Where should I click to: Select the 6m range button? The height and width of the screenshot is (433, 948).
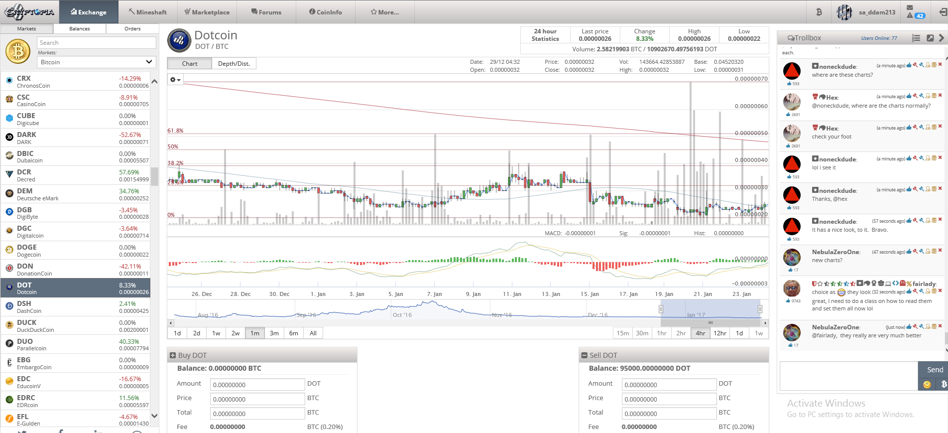pyautogui.click(x=294, y=333)
